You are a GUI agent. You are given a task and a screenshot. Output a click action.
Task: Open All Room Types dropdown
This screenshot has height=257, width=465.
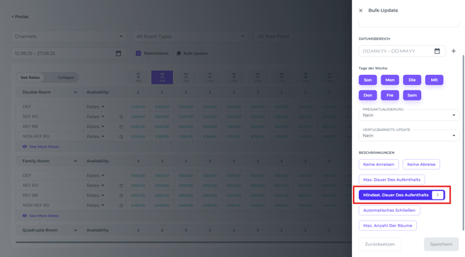190,36
